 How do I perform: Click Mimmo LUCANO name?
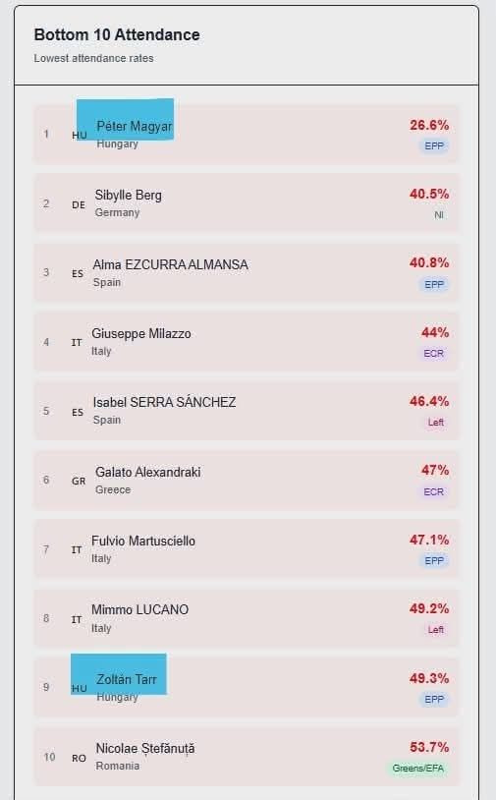pos(140,609)
